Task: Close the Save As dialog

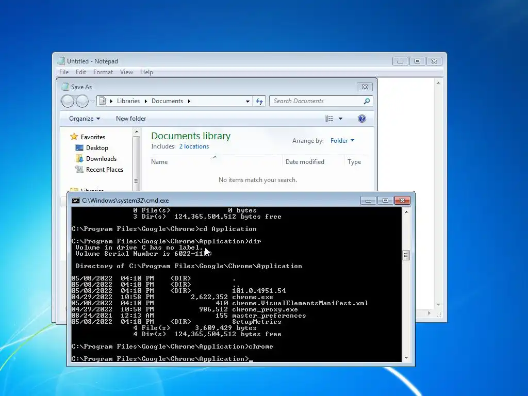Action: (x=365, y=87)
